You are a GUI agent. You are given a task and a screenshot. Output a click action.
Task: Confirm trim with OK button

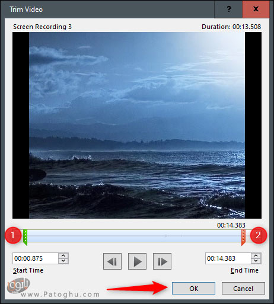(193, 289)
